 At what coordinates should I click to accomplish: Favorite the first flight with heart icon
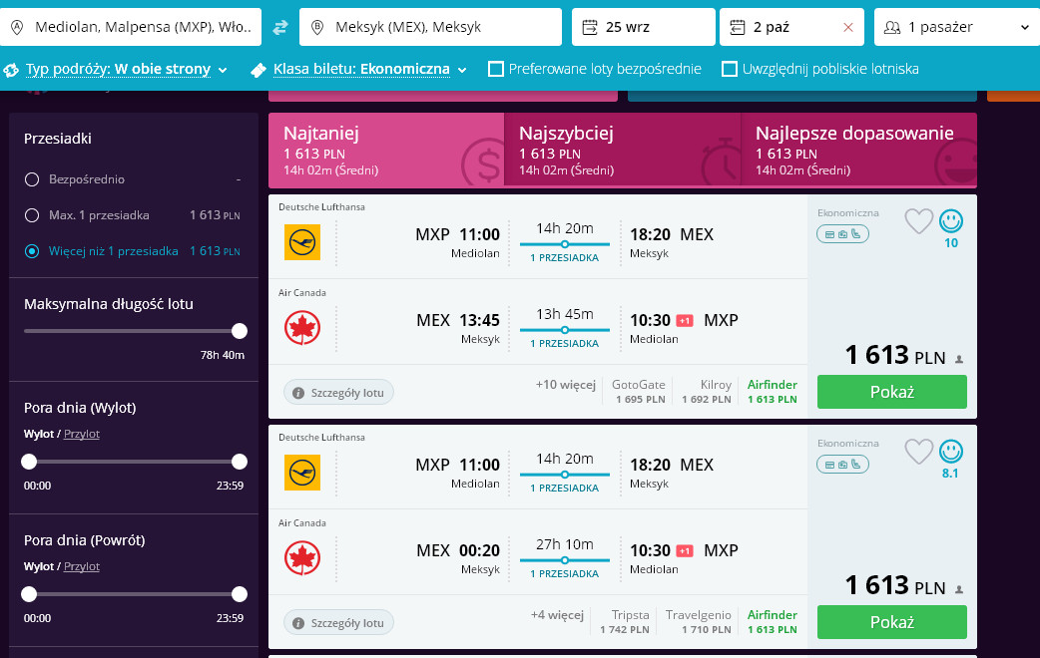coord(918,221)
